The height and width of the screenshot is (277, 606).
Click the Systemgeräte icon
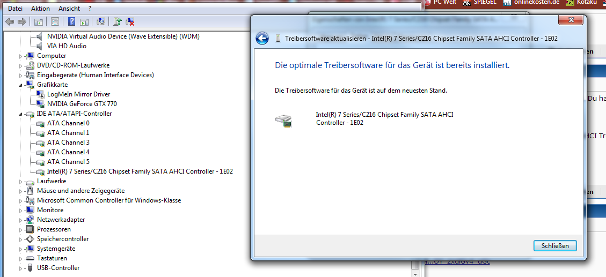pos(30,249)
